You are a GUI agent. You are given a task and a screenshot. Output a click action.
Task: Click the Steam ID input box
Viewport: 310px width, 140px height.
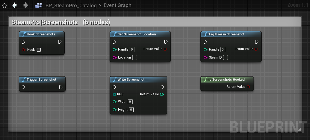tap(225, 57)
